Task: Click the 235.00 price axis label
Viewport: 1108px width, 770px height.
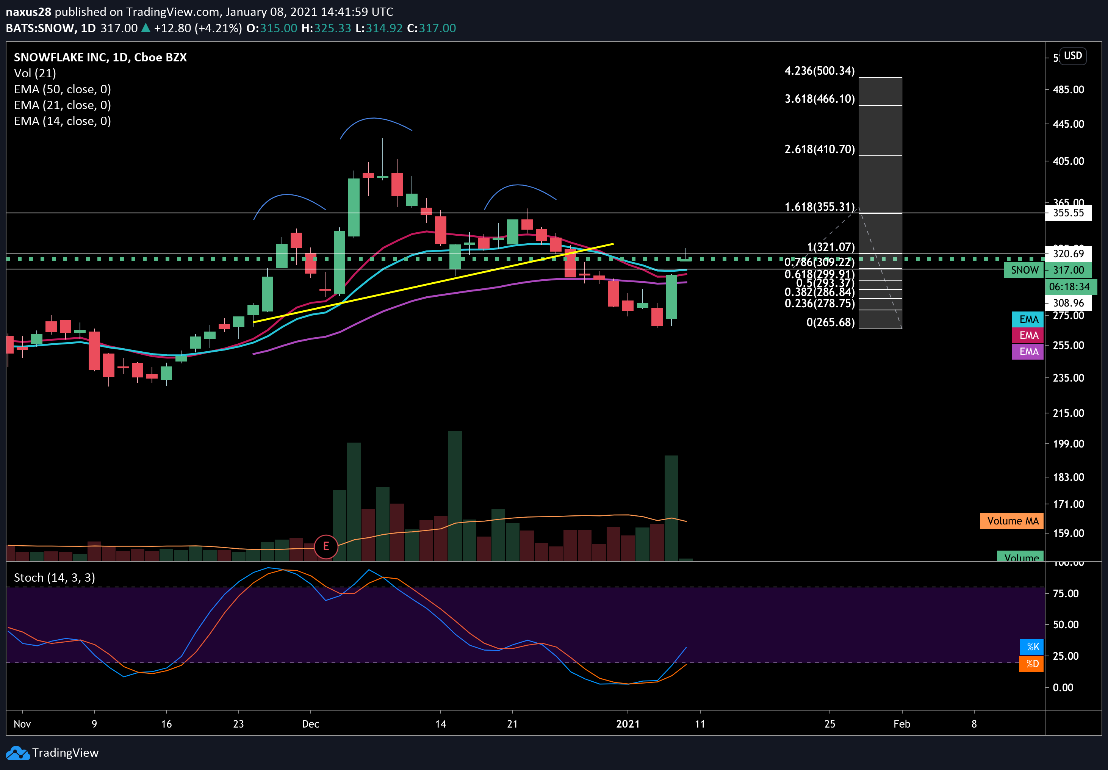Action: (x=1069, y=378)
